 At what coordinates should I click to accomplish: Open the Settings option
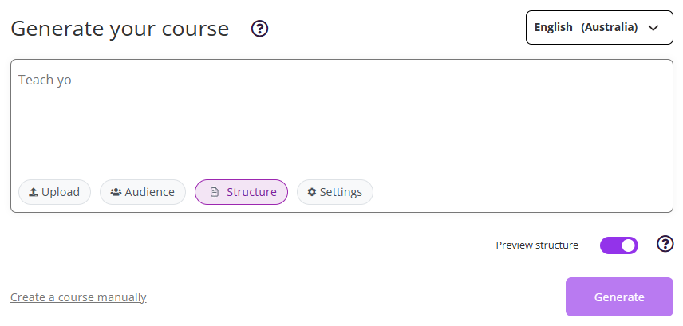tap(335, 192)
